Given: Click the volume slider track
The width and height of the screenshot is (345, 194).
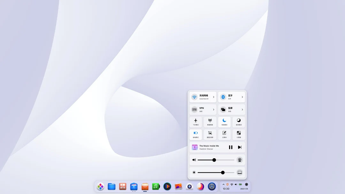Looking at the screenshot, I should (214, 160).
